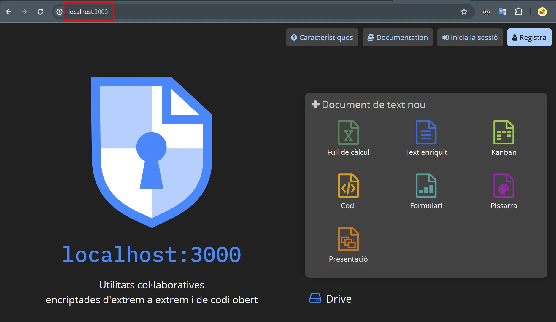The width and height of the screenshot is (556, 322).
Task: Reload the page
Action: (x=40, y=12)
